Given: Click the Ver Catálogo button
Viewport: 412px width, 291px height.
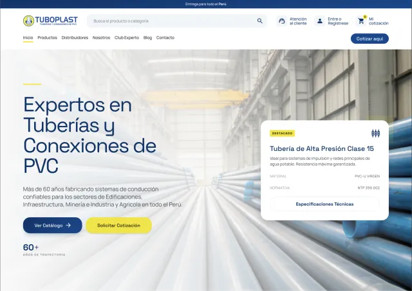Looking at the screenshot, I should 53,225.
